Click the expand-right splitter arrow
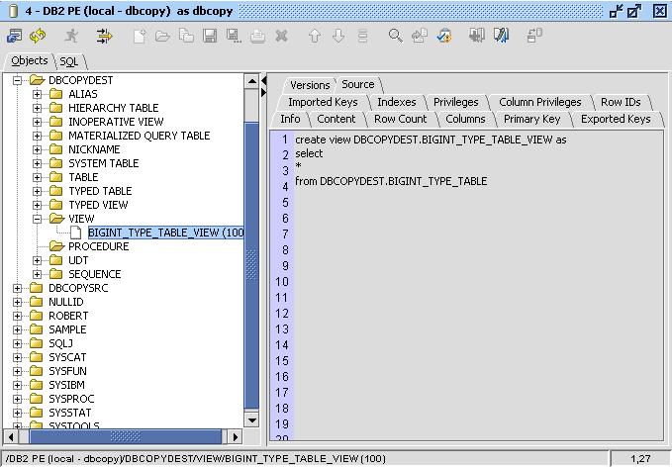The image size is (672, 467). pos(263,93)
